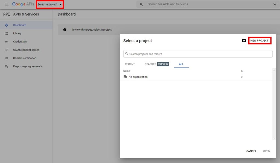Click the APIs & Services heading text
The width and height of the screenshot is (280, 163).
(x=26, y=14)
